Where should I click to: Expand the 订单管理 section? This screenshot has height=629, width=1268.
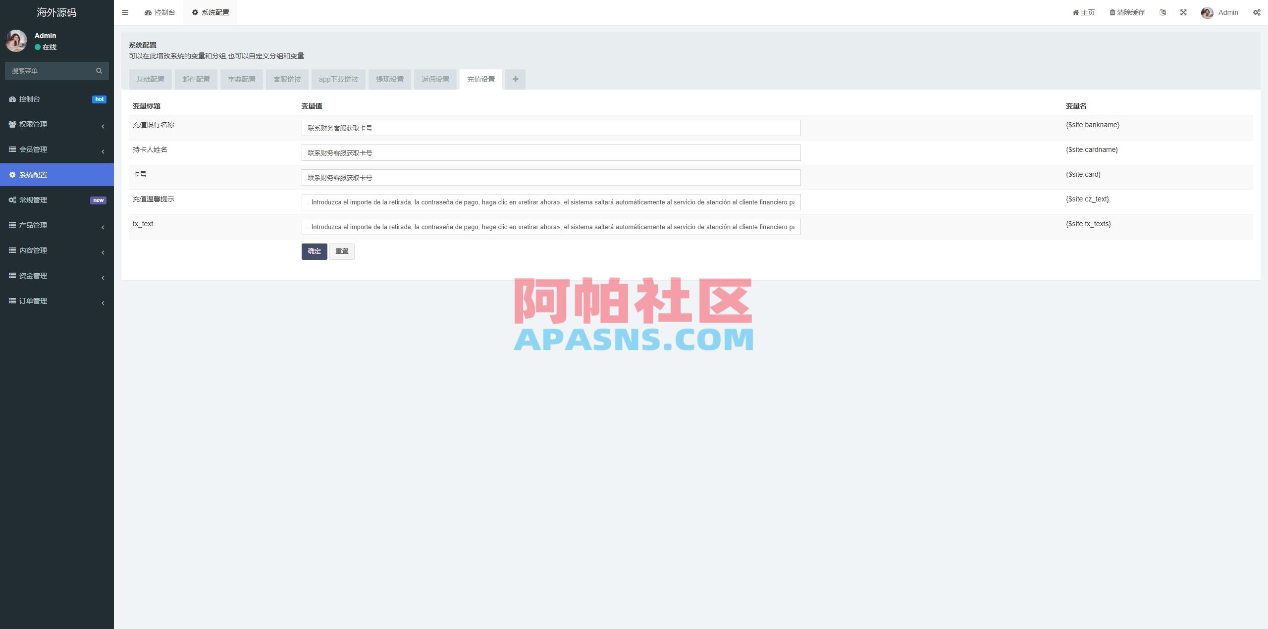[x=103, y=302]
